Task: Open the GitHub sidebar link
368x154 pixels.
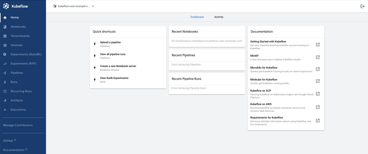Action: [10, 140]
